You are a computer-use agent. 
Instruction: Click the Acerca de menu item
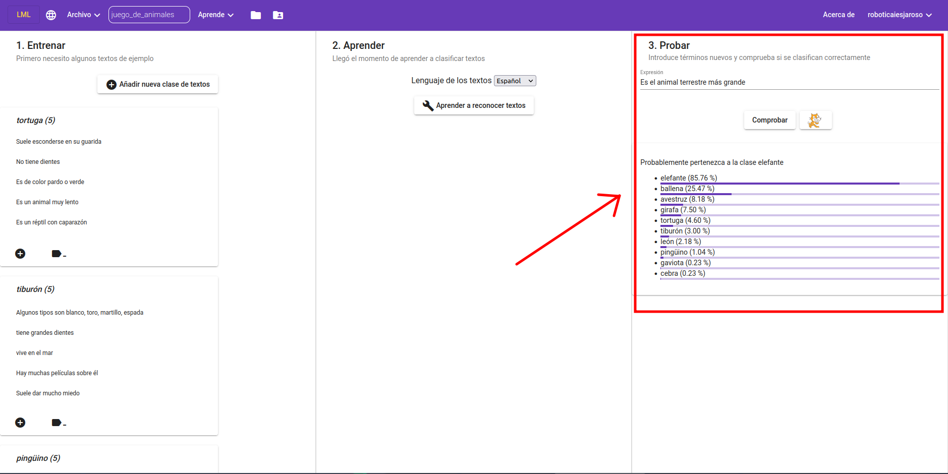pos(838,15)
